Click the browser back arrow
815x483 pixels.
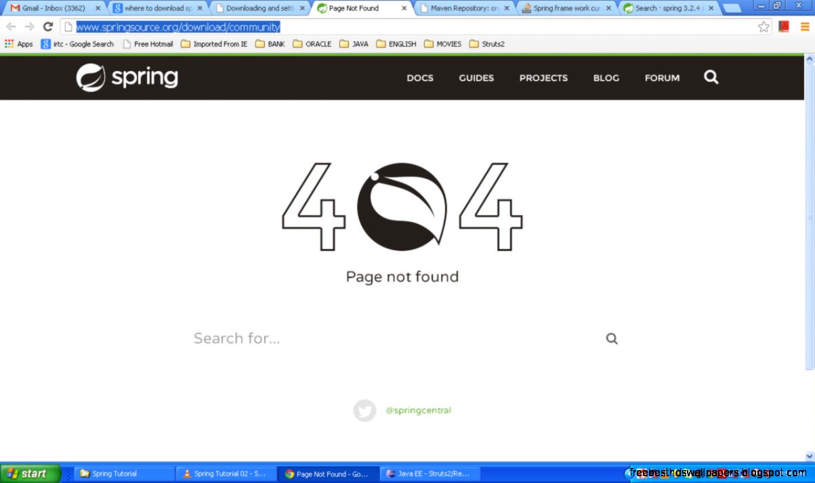pyautogui.click(x=11, y=27)
